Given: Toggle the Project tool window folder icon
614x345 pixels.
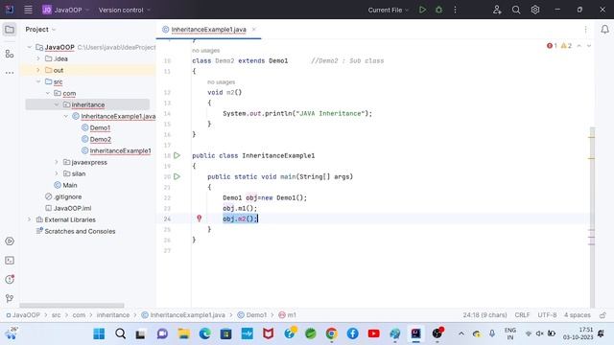Looking at the screenshot, I should (10, 30).
